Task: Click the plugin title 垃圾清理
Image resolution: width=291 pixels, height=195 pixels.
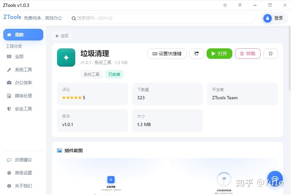Action: tap(95, 53)
